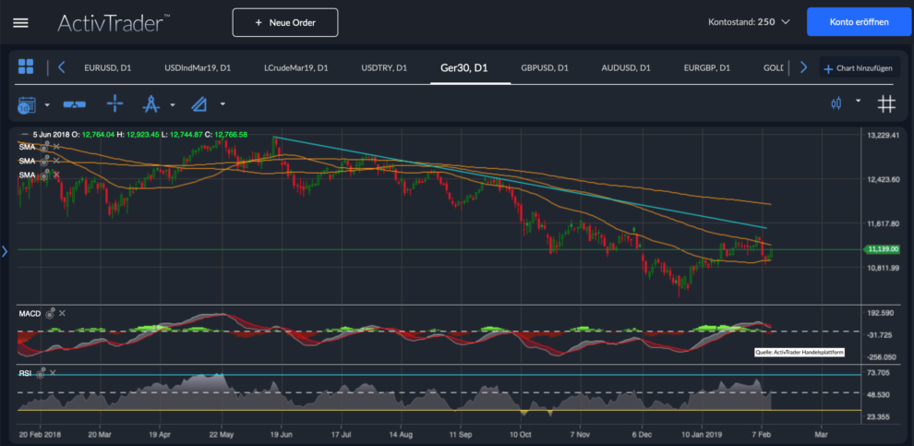Open the chart type dropdown arrow
Image resolution: width=914 pixels, height=446 pixels.
(858, 101)
